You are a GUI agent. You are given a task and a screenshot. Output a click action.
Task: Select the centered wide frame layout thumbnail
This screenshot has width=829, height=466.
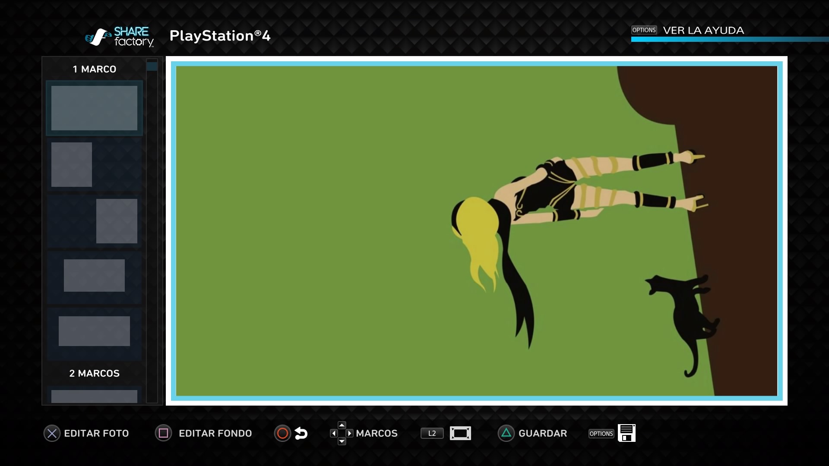[x=94, y=334]
